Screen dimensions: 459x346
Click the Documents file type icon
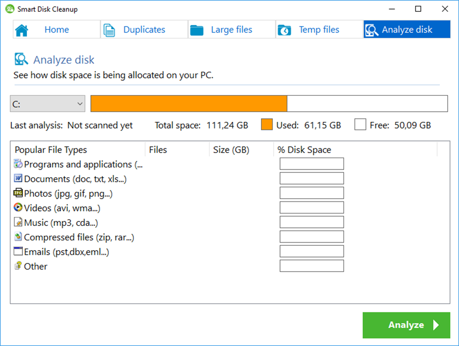coord(18,178)
